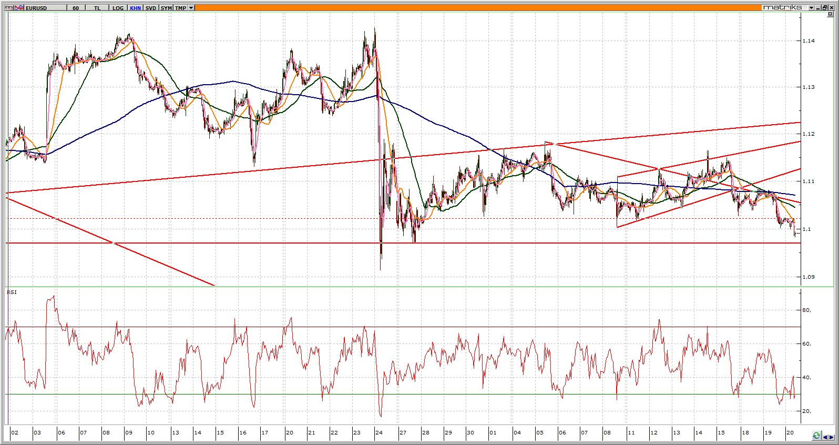Open the dropdown arrow next to TMP

point(191,8)
